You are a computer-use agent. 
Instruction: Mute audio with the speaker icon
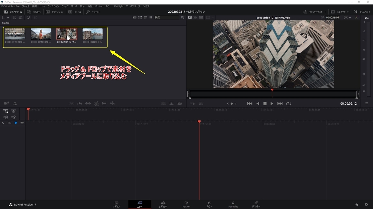[x=367, y=18]
